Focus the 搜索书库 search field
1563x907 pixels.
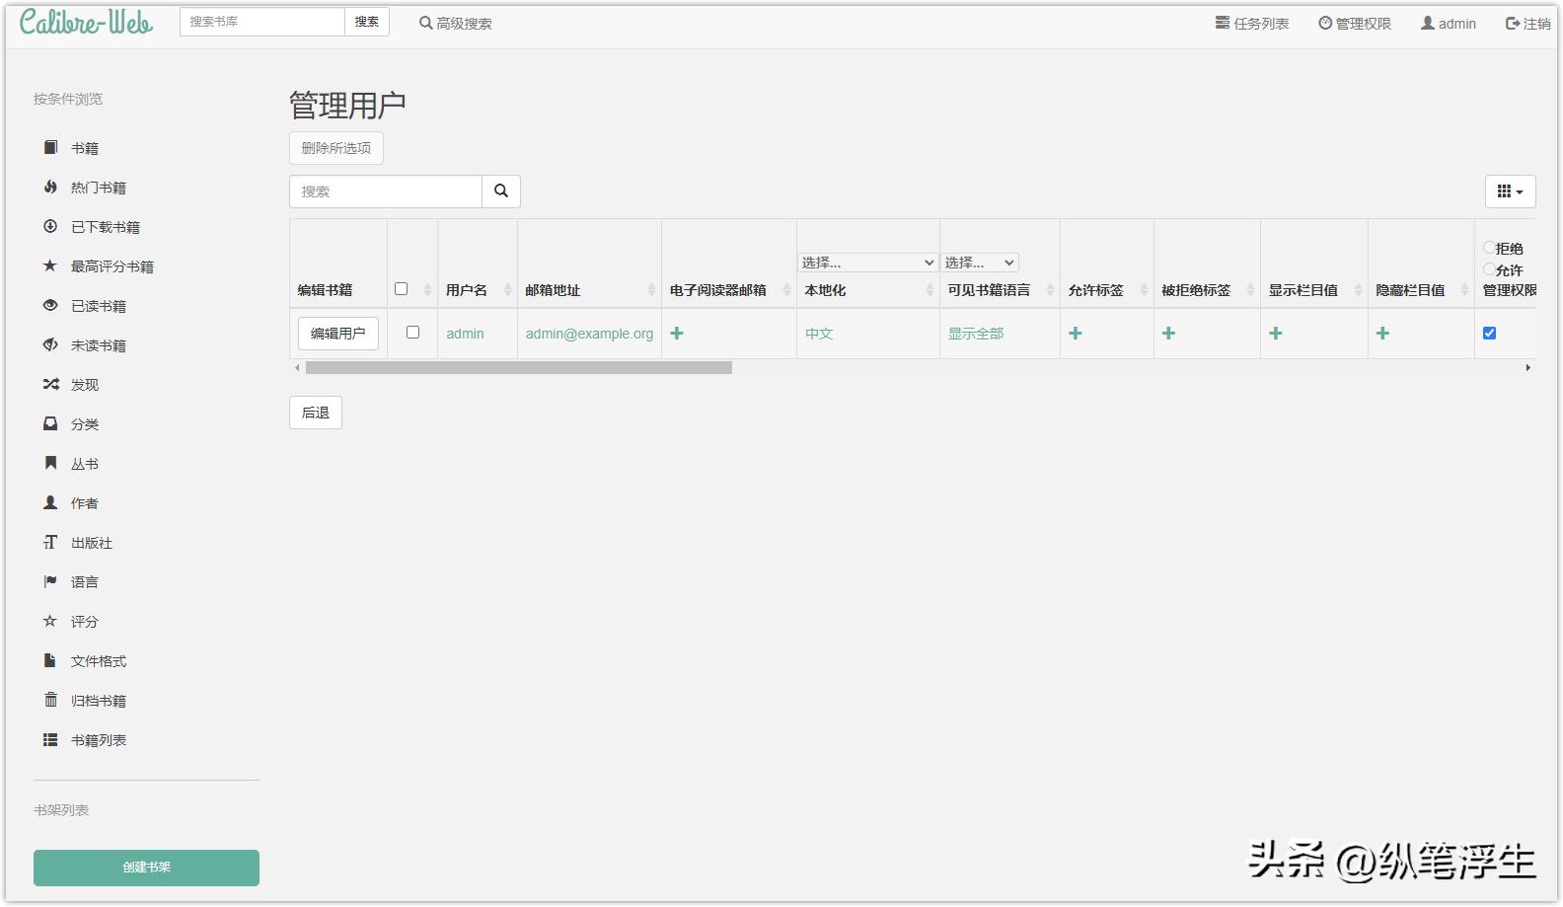tap(262, 22)
